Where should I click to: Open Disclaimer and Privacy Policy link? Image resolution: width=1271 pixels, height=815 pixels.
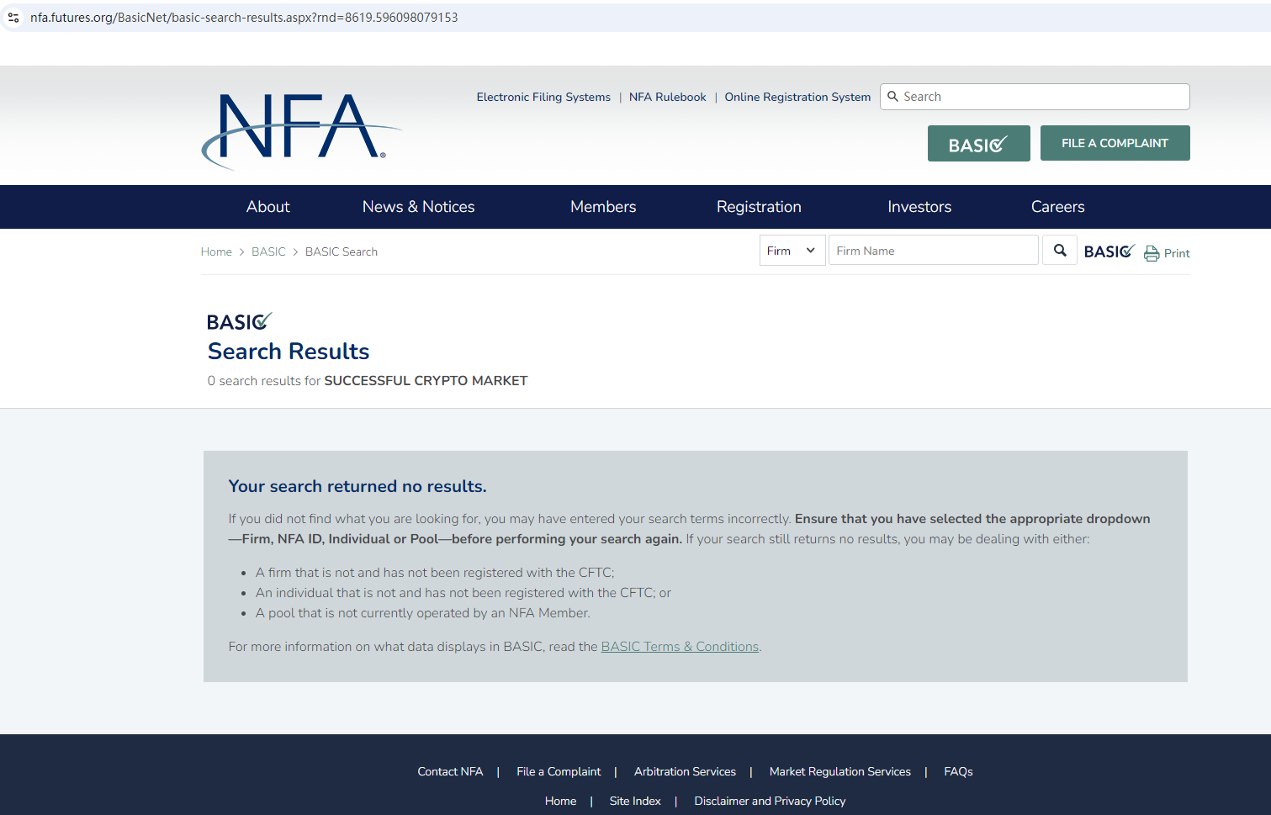point(770,801)
